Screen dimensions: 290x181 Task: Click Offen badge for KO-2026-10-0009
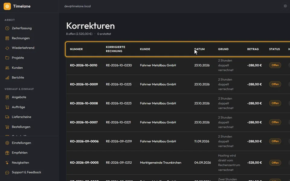275,84
